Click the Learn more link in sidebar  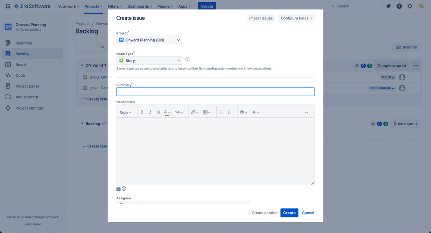pyautogui.click(x=32, y=224)
